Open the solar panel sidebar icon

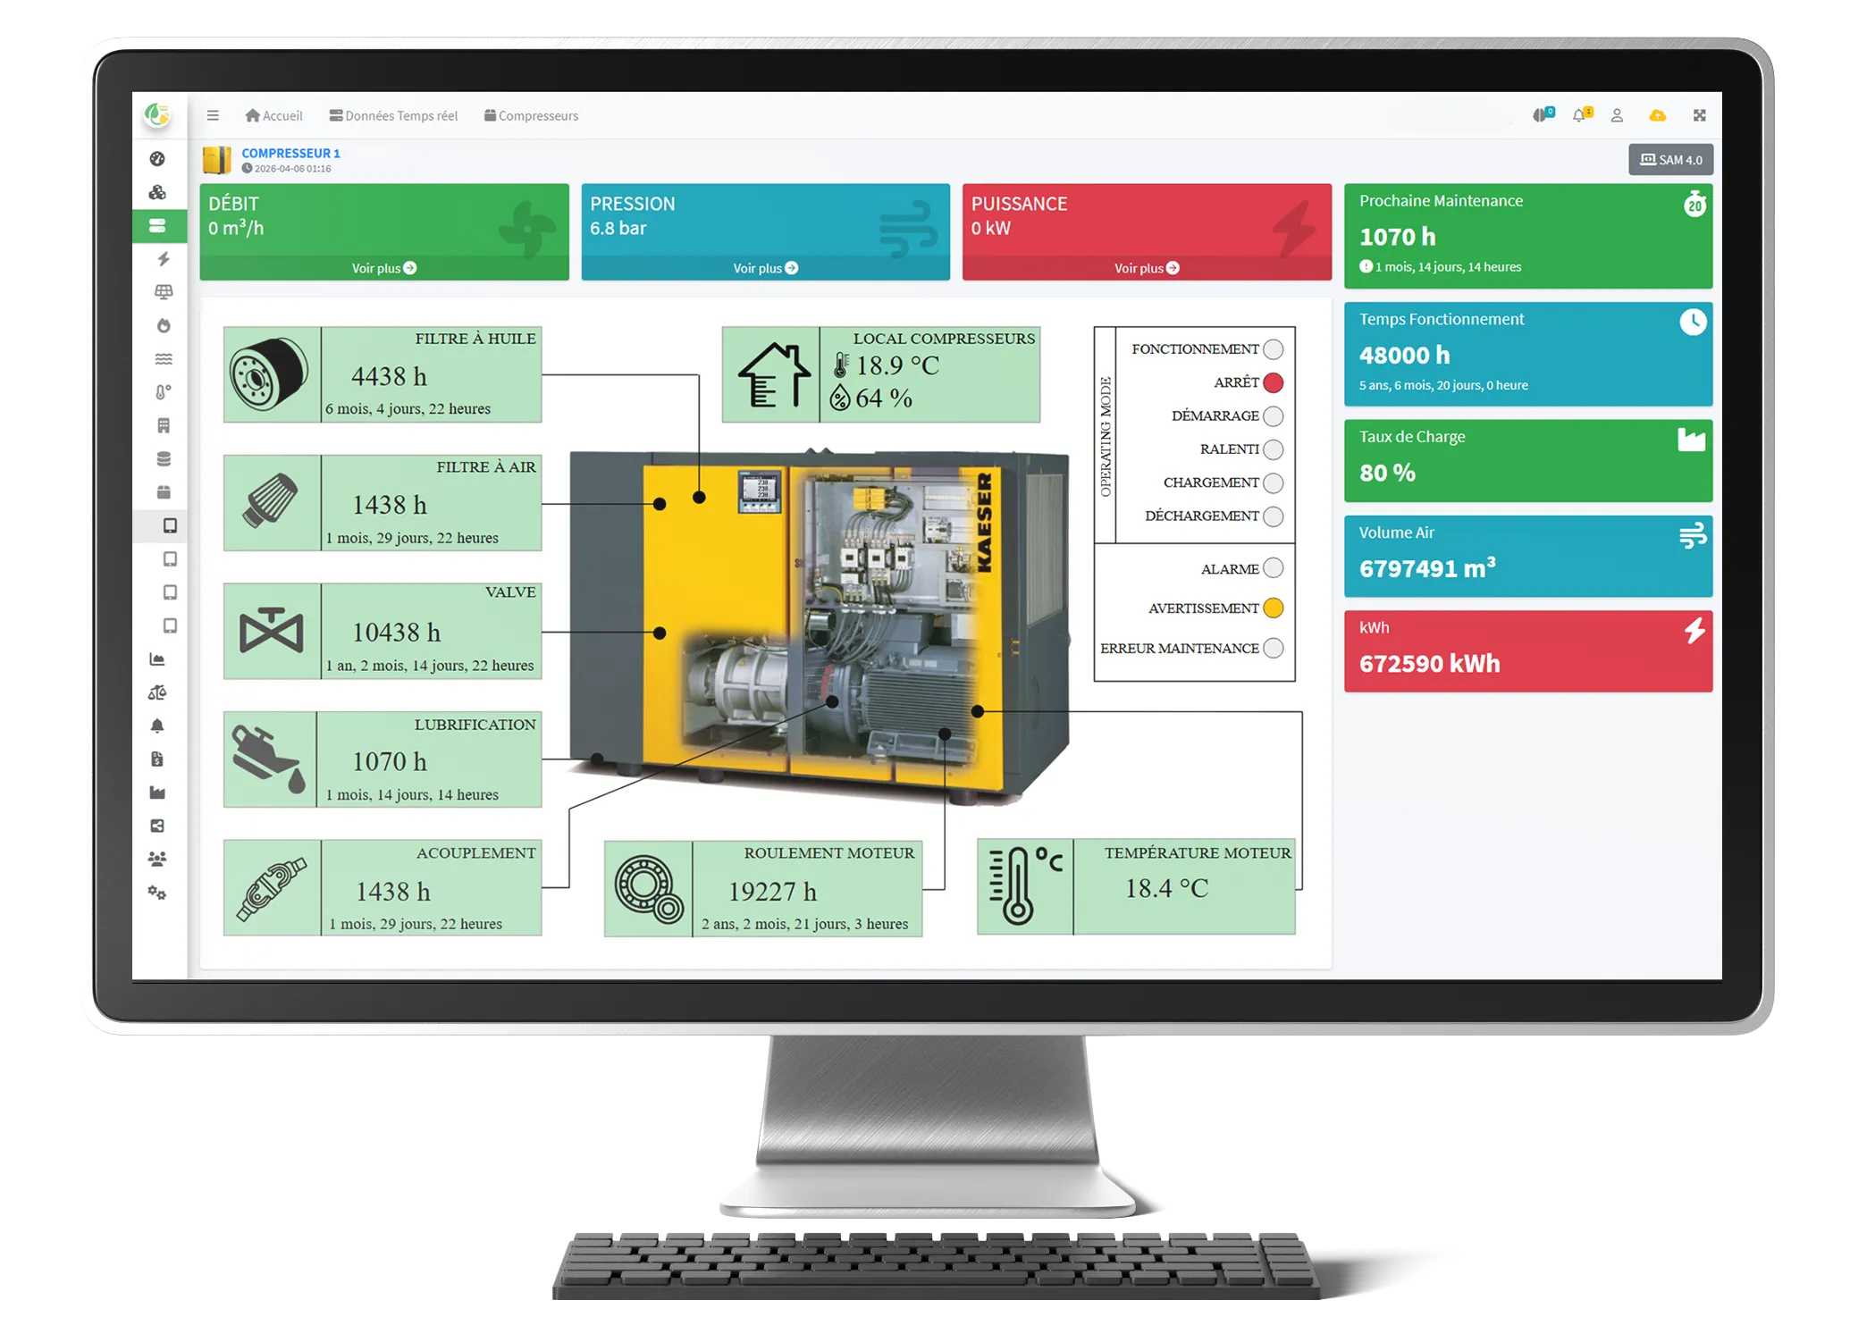[164, 292]
